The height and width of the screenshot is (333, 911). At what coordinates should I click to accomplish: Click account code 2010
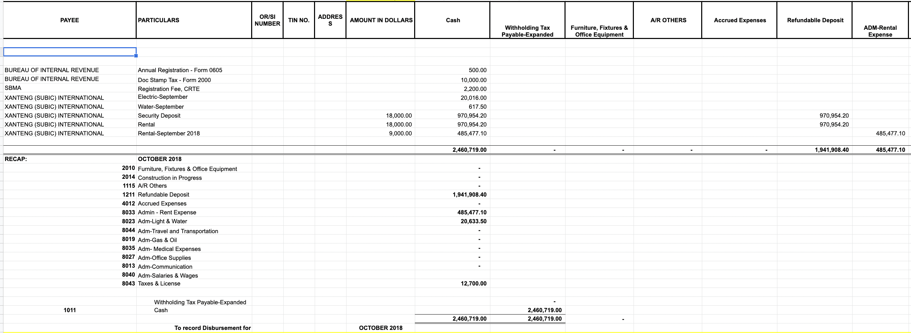(128, 168)
